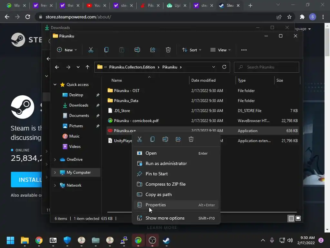Open the volume speaker tray icon
The image size is (330, 248).
coord(290,240)
